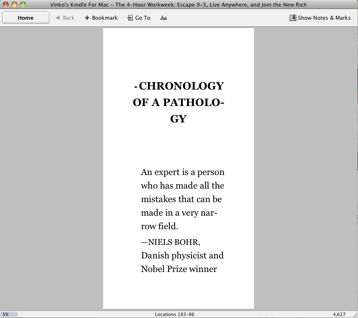This screenshot has height=318, width=358.
Task: Go back with the Back button
Action: (x=65, y=18)
